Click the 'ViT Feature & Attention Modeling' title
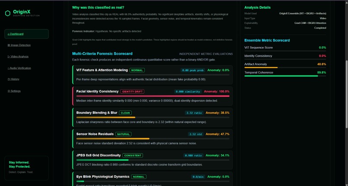The height and width of the screenshot is (186, 348). (102, 70)
